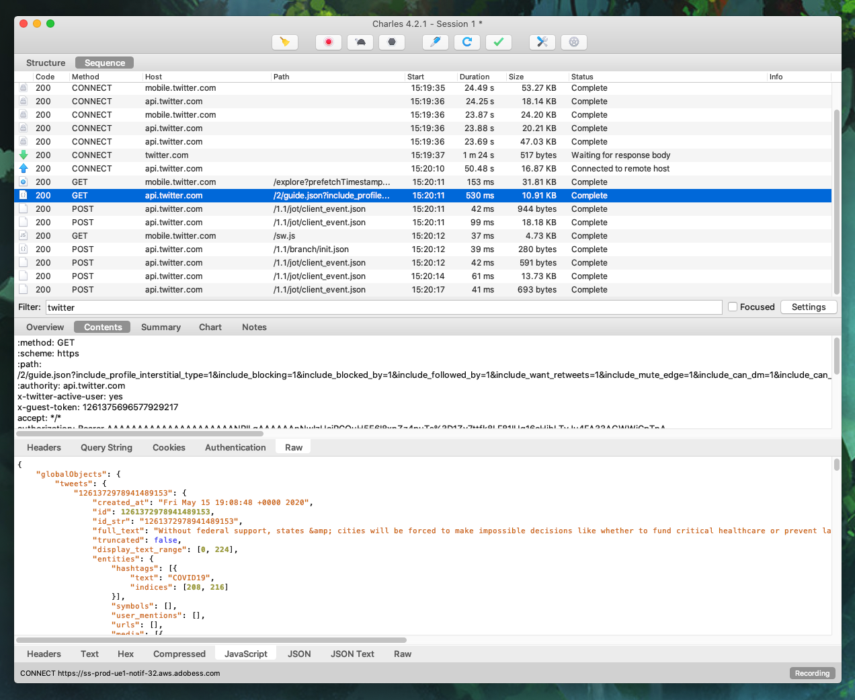Click the CONNECT status bar message
The height and width of the screenshot is (700, 855).
tap(120, 673)
